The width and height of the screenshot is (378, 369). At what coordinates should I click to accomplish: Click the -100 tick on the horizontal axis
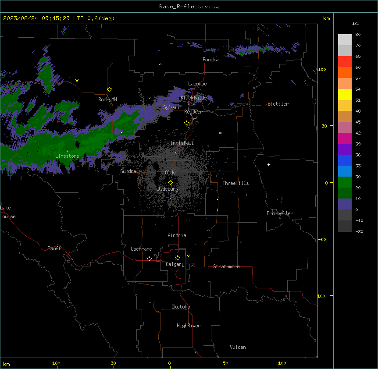point(55,363)
